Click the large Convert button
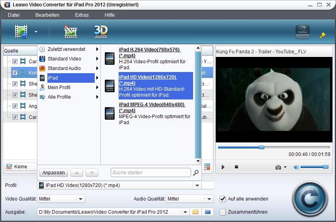336x222 pixels. 310,199
